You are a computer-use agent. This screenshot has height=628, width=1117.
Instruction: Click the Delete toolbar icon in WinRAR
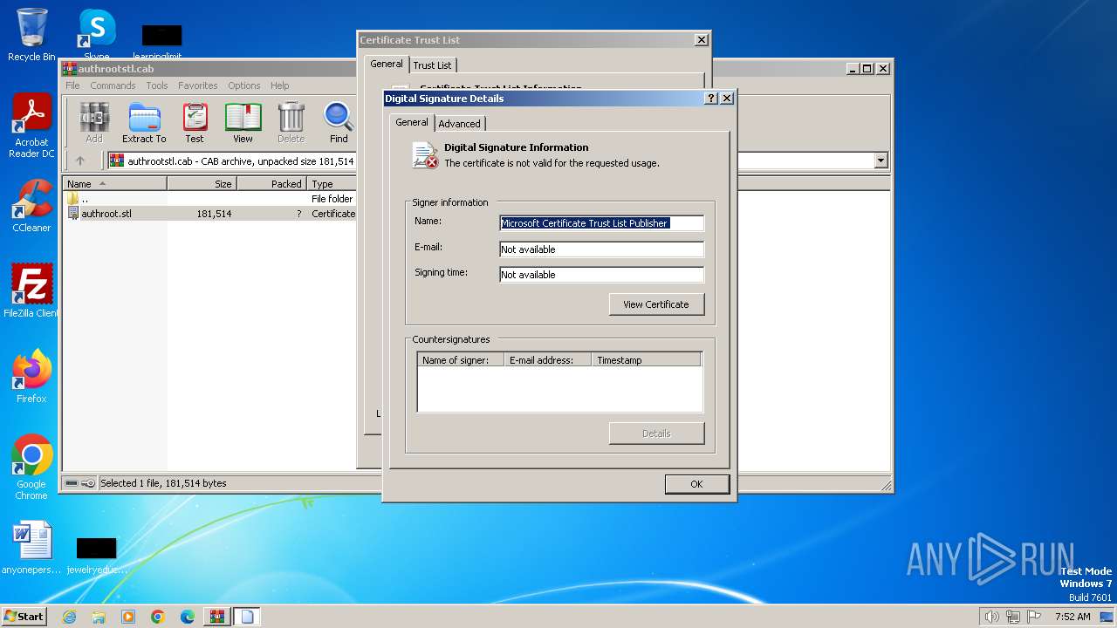291,122
